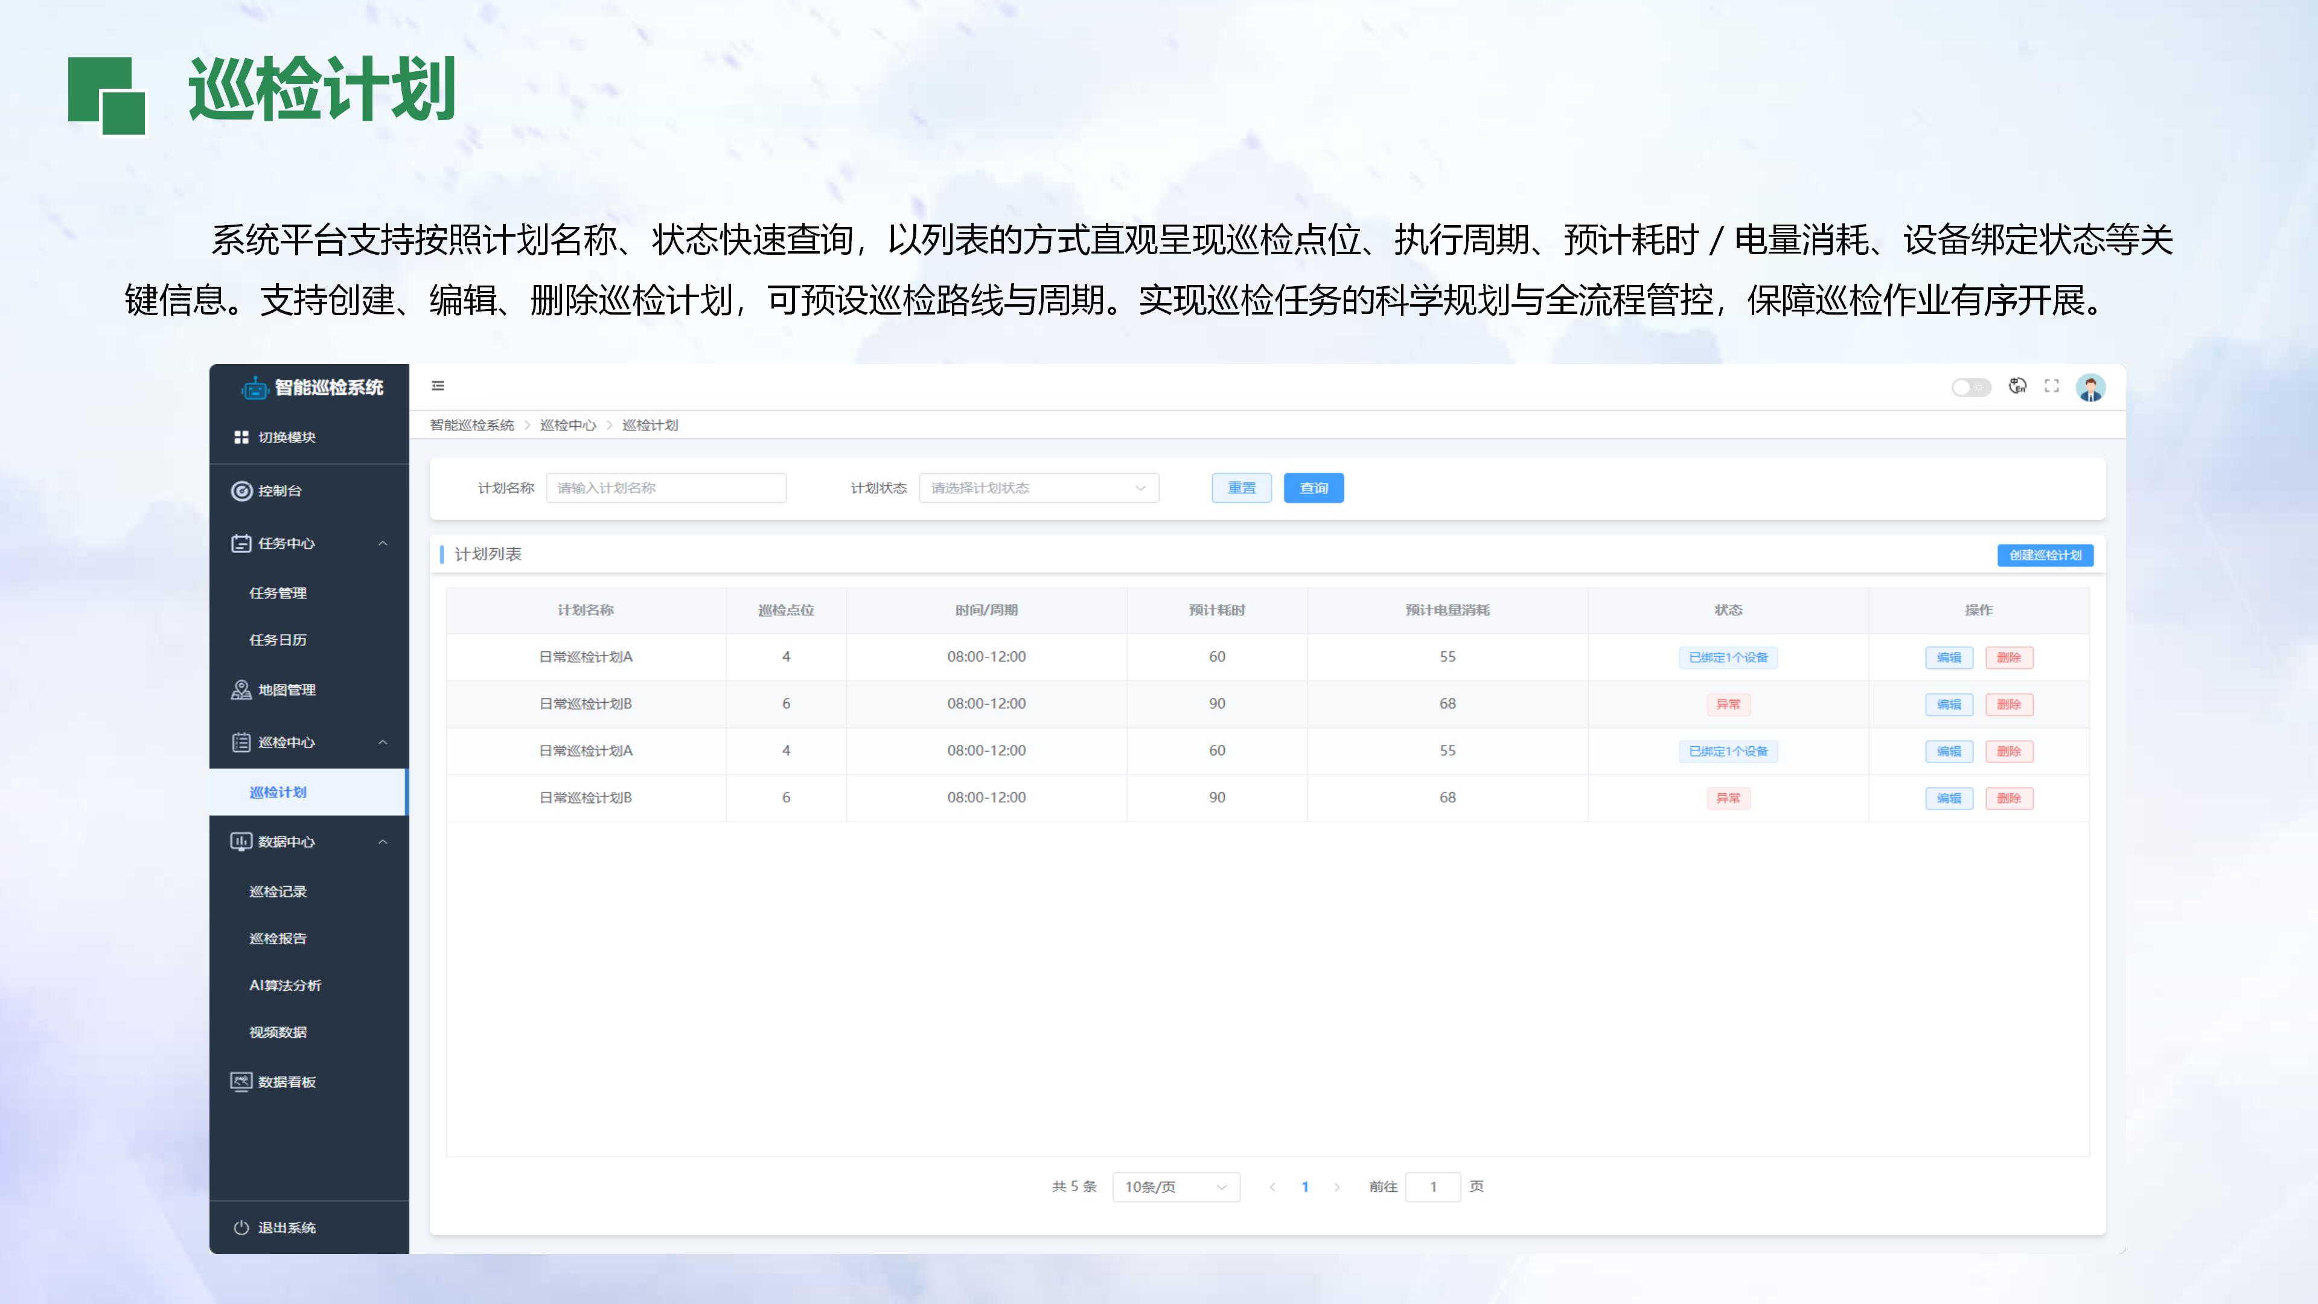Screen dimensions: 2318x1304
Task: Open the 10条/页 page size dropdown
Action: [1176, 1187]
